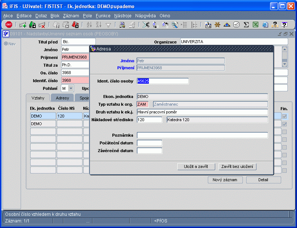Open the Dotaz menu
Screen dimensions: 297x228
pyautogui.click(x=41, y=16)
